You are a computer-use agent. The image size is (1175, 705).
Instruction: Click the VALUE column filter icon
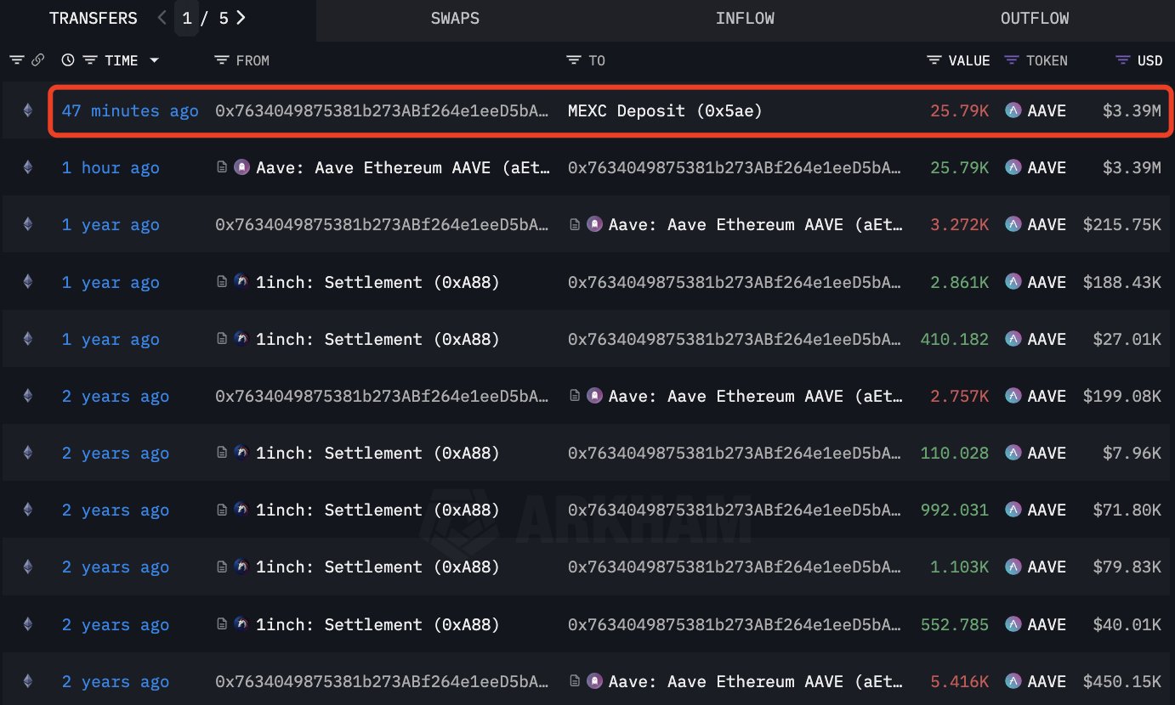click(x=934, y=60)
